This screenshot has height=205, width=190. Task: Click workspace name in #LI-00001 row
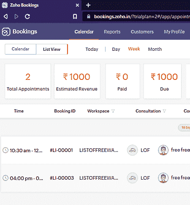point(99,150)
